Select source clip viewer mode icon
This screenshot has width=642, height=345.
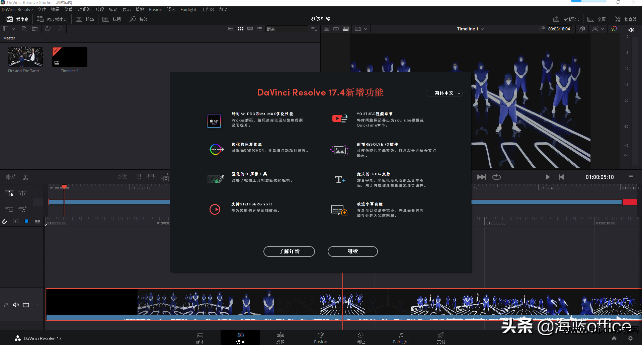(x=327, y=29)
